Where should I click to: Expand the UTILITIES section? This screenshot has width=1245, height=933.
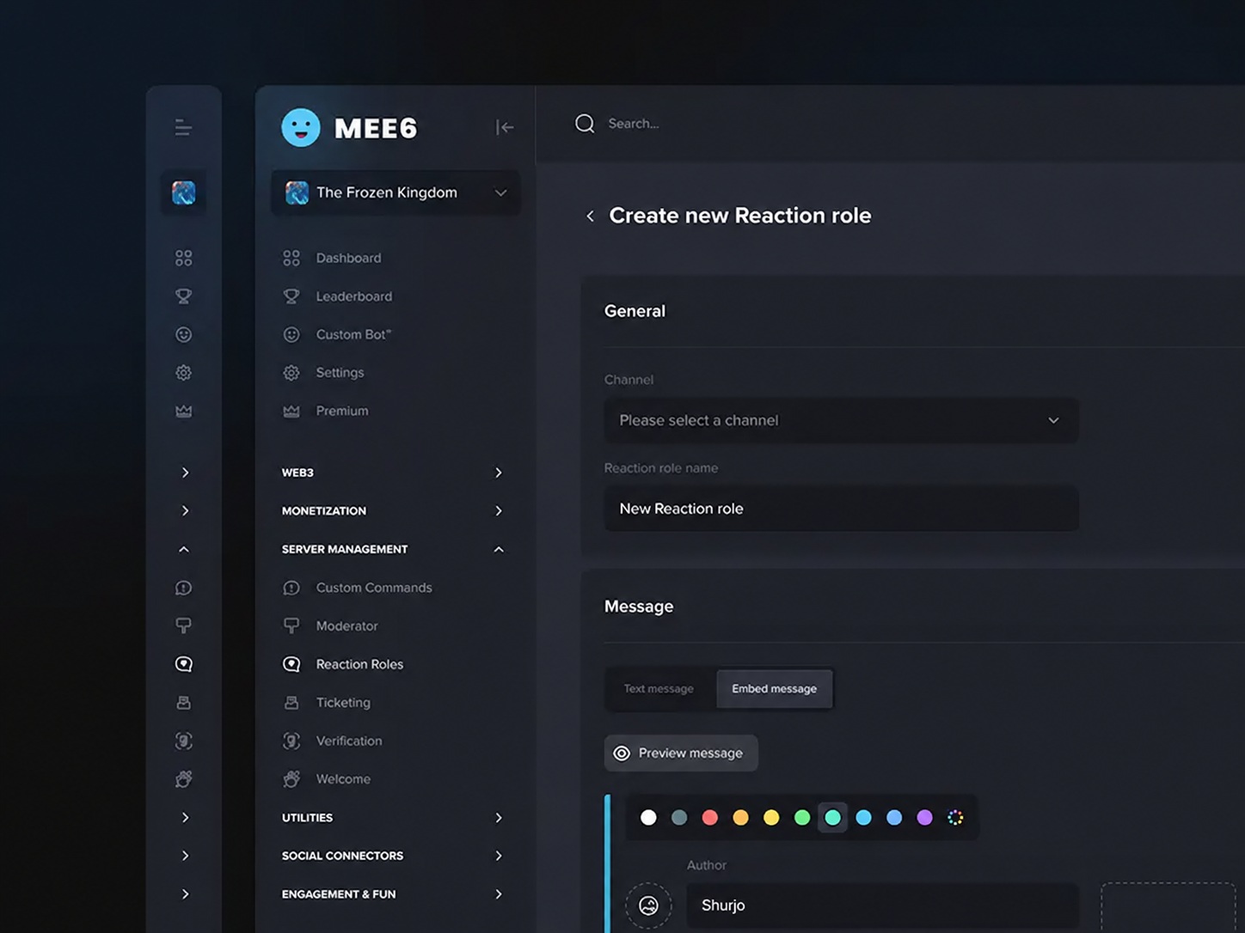(393, 818)
